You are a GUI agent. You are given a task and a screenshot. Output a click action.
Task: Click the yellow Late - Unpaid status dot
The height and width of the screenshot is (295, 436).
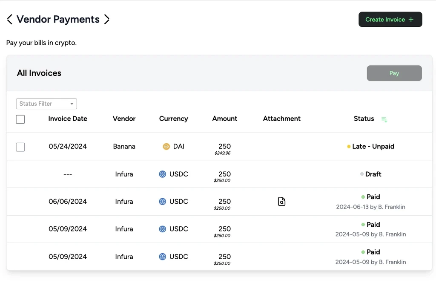click(x=349, y=147)
